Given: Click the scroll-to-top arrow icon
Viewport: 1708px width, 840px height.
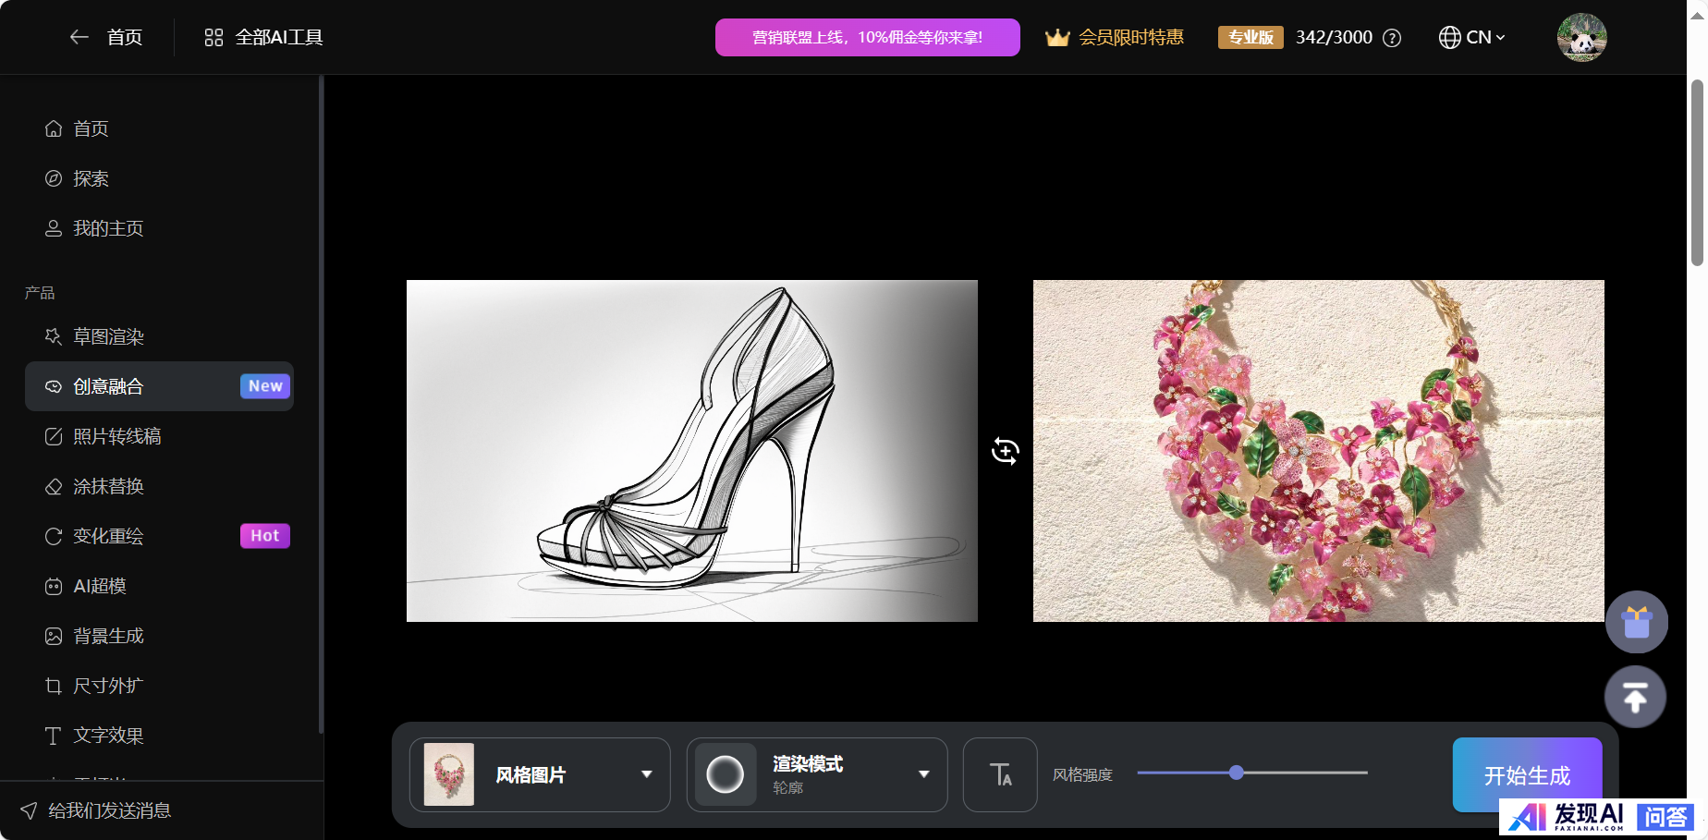Looking at the screenshot, I should pos(1635,697).
